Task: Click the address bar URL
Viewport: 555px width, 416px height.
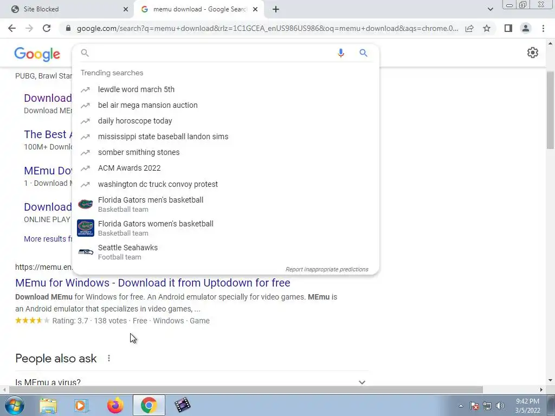Action: (267, 28)
